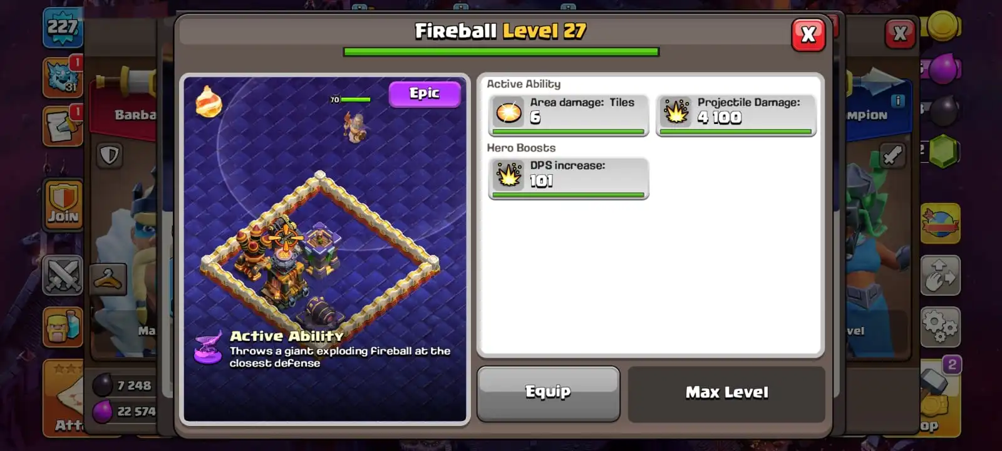Open the blue dragon event icon
This screenshot has height=451, width=1002.
(x=63, y=78)
